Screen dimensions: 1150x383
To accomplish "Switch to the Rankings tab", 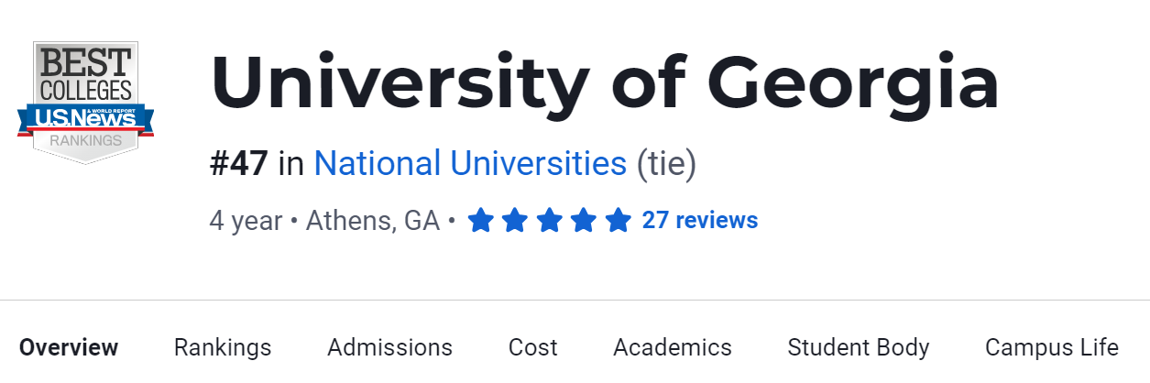I will (223, 348).
